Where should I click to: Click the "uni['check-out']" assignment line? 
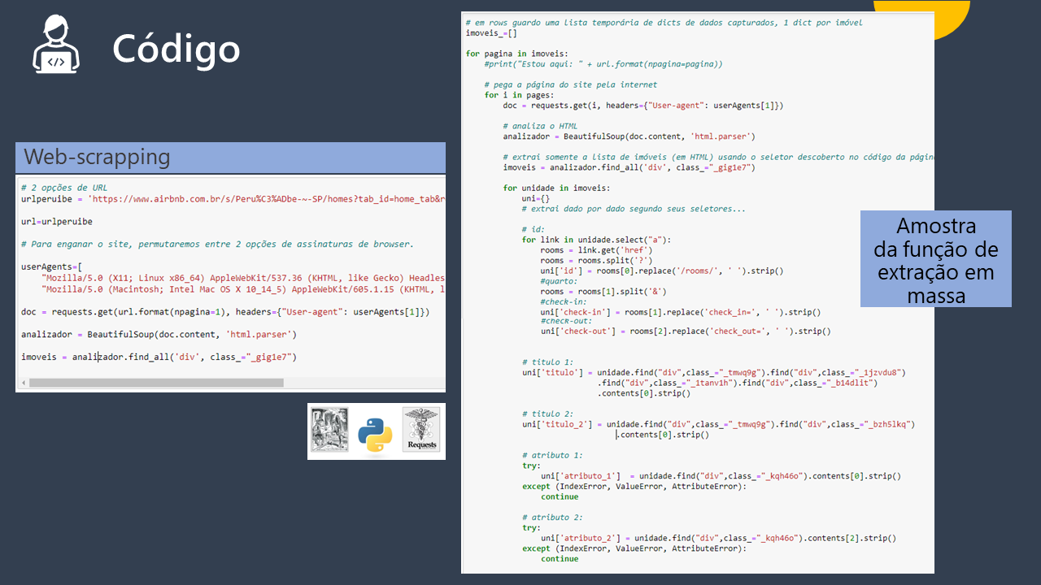click(x=686, y=331)
